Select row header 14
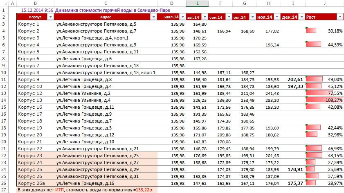Viewport: 344px width, 193px height. (x=4, y=100)
